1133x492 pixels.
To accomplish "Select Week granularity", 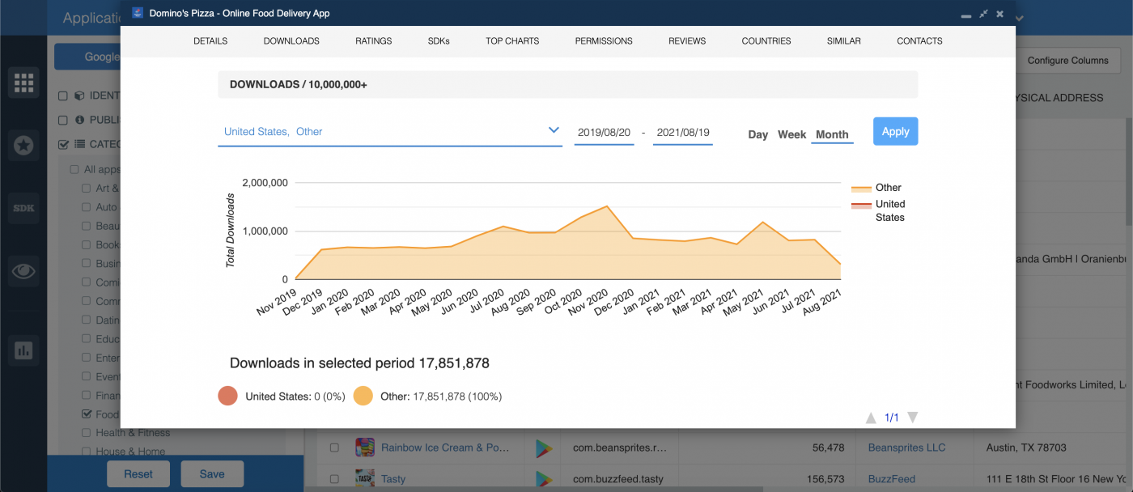I will [x=792, y=134].
